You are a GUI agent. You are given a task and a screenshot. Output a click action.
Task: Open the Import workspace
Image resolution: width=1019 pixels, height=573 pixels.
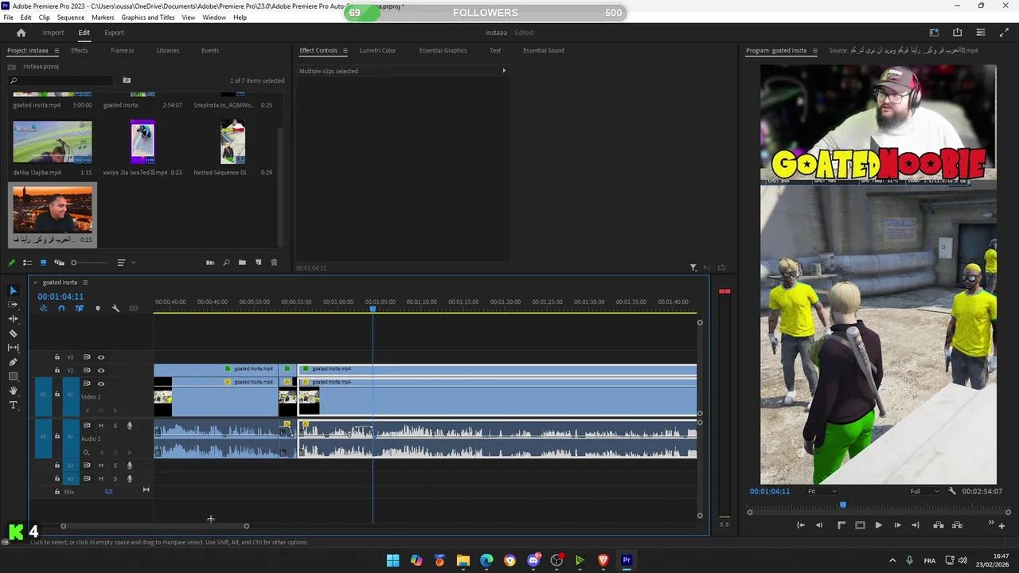click(x=53, y=33)
